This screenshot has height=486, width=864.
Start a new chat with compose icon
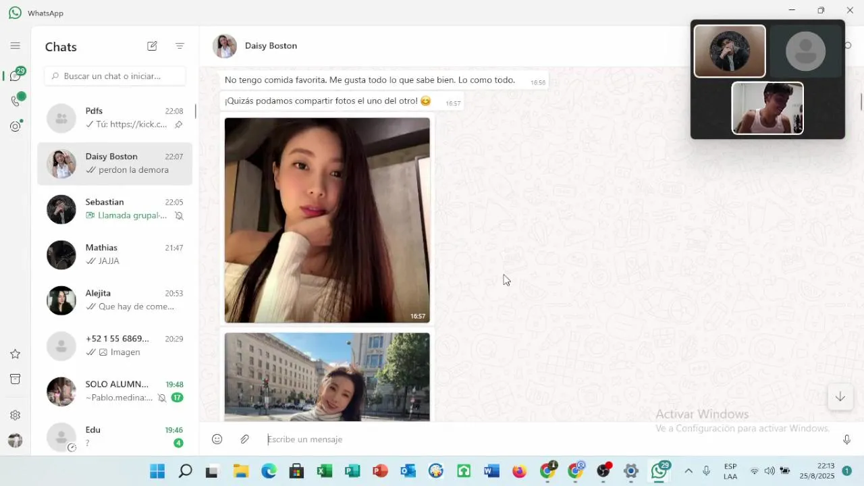152,46
